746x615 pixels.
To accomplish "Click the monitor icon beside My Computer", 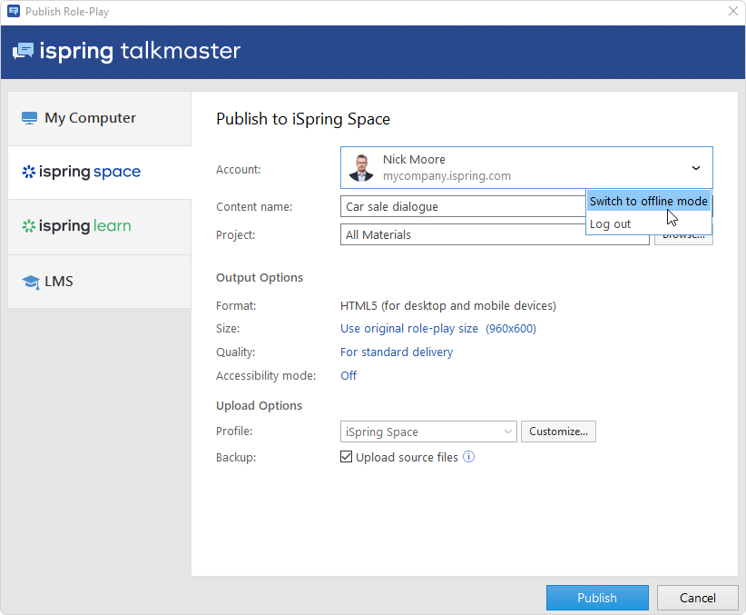I will [30, 118].
